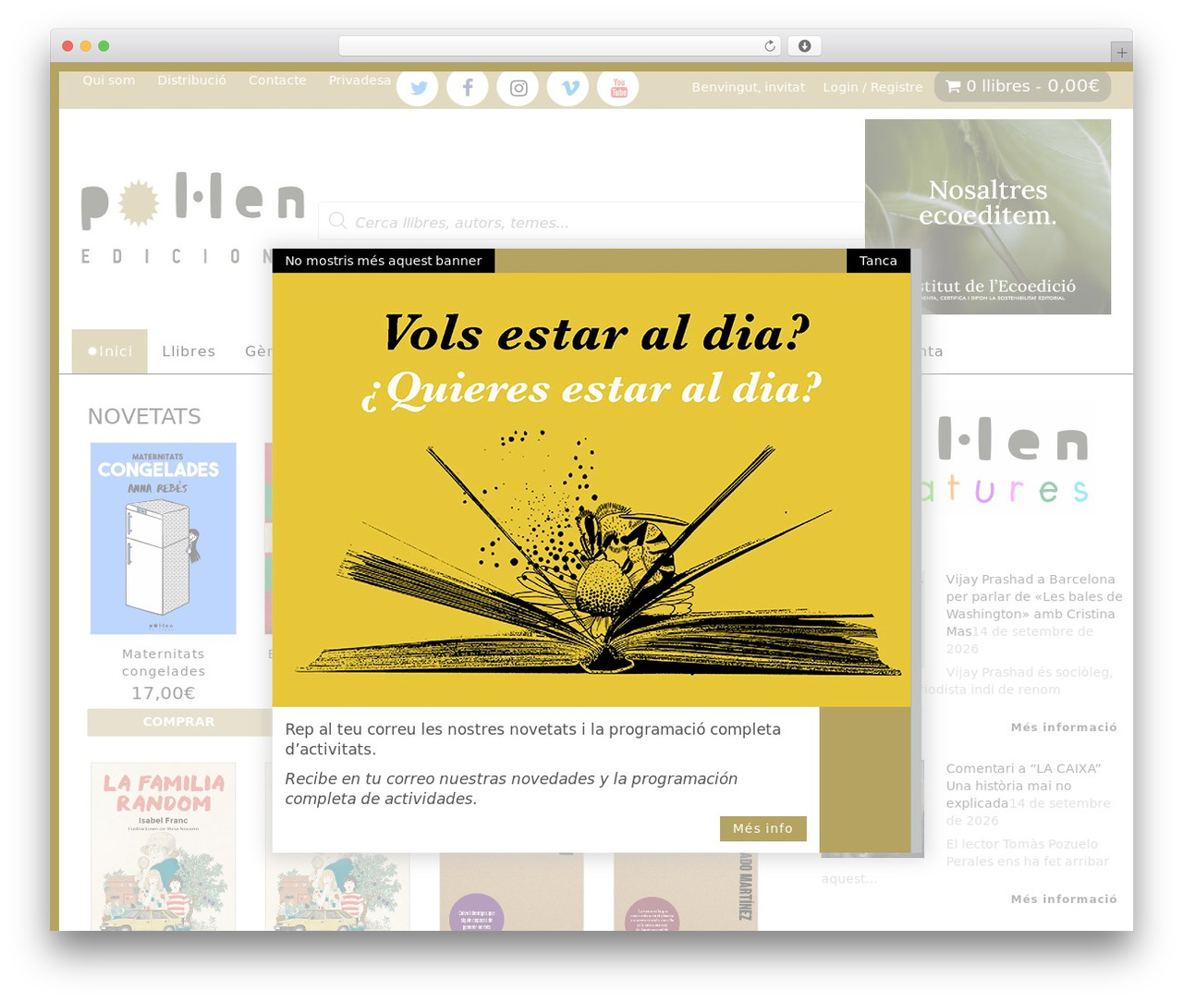Click 'Més informació' under La Caixa comment
Viewport: 1183px width, 1002px height.
pos(1064,899)
